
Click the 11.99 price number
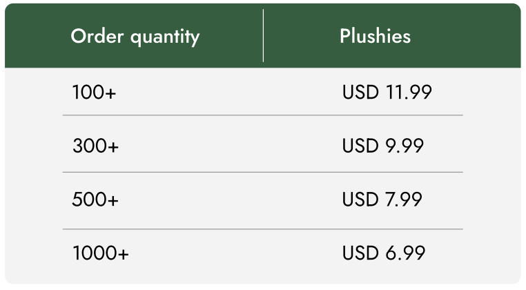pyautogui.click(x=407, y=92)
